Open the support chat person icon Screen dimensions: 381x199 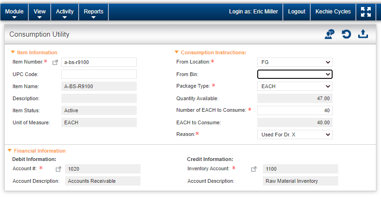point(329,34)
